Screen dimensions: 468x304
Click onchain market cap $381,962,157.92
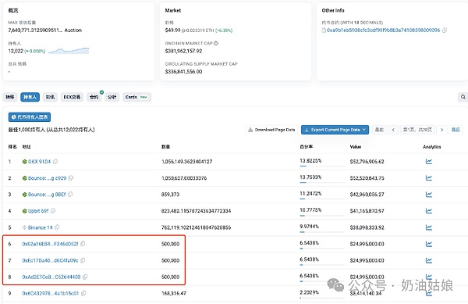click(183, 51)
